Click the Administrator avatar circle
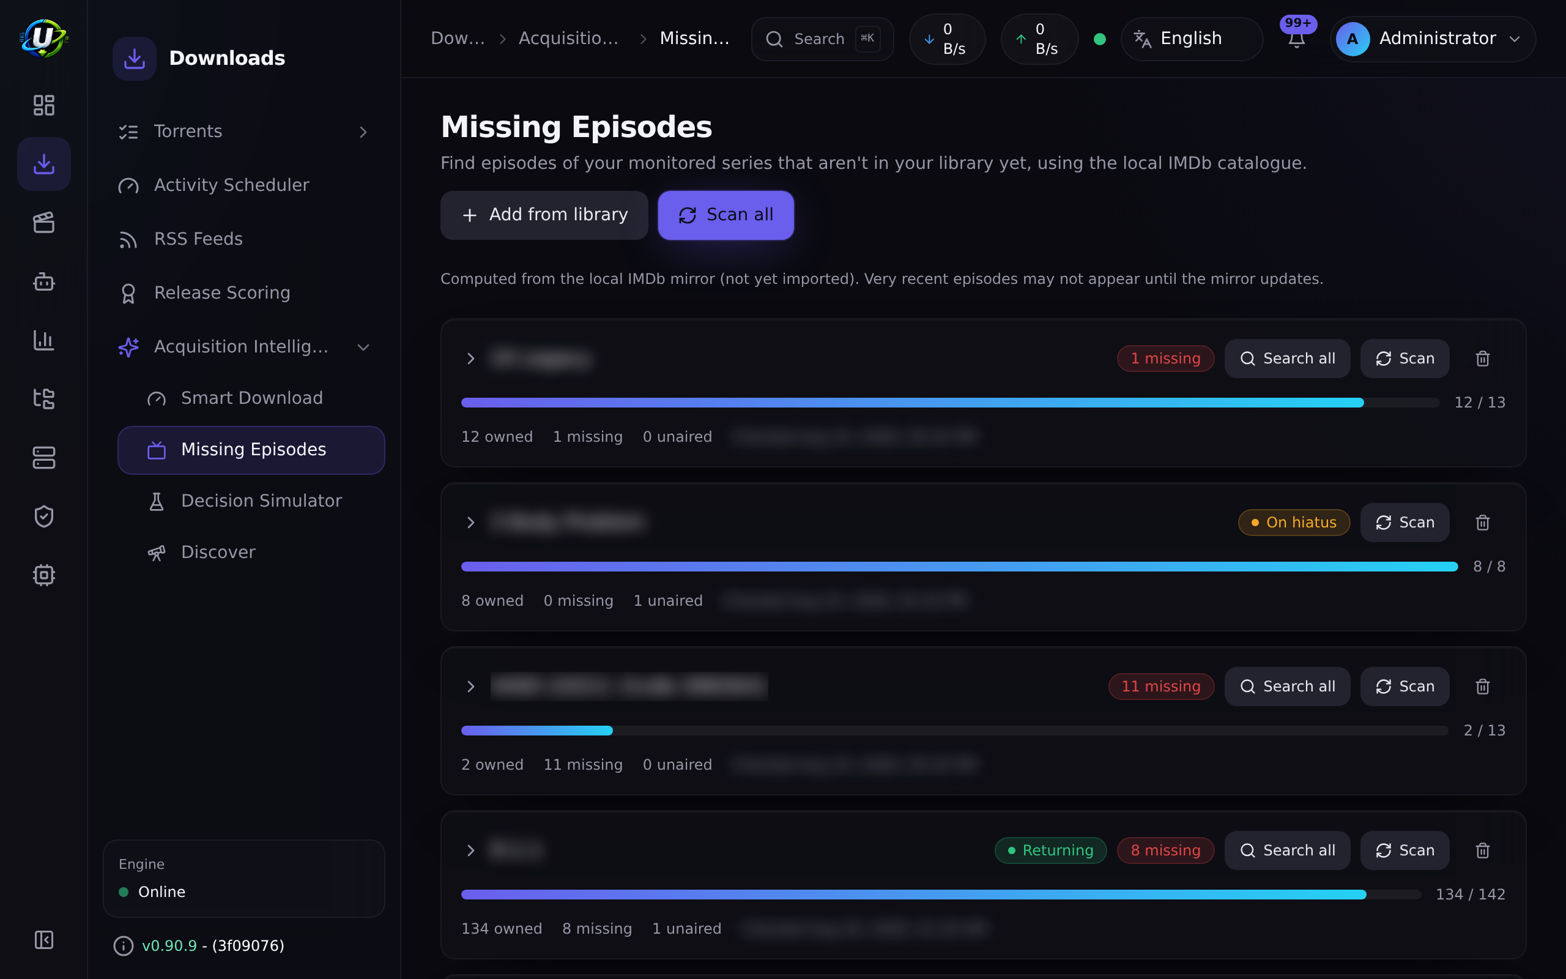The width and height of the screenshot is (1566, 979). pos(1353,39)
